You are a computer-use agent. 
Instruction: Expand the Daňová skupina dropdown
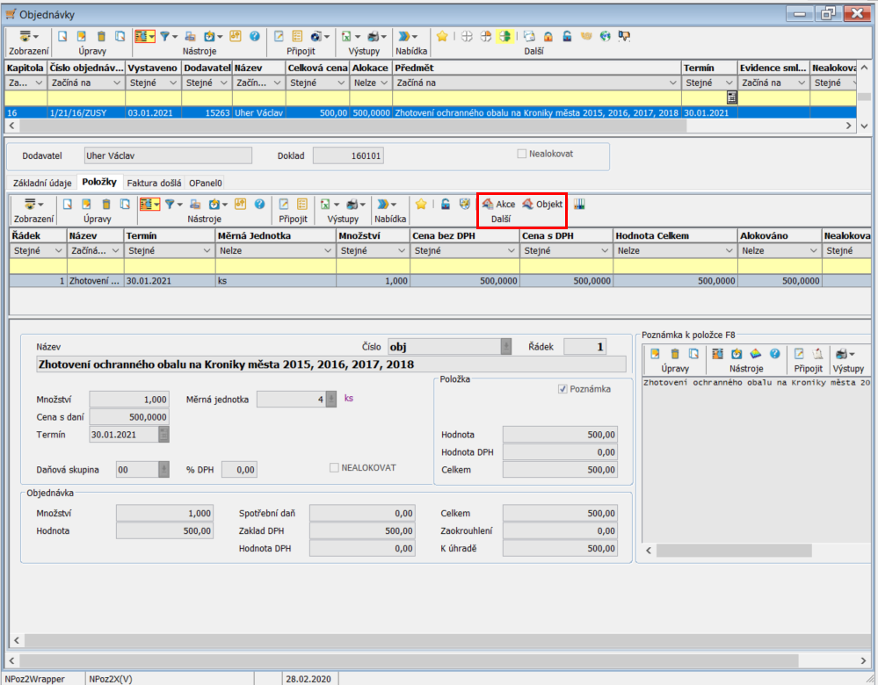coord(164,470)
